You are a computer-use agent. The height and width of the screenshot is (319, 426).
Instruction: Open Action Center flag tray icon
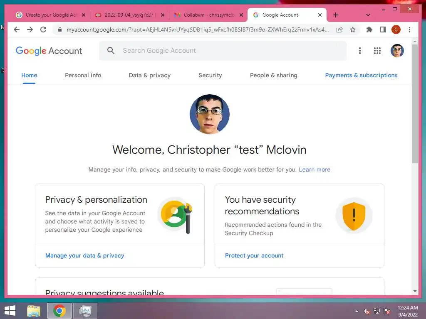(x=387, y=311)
